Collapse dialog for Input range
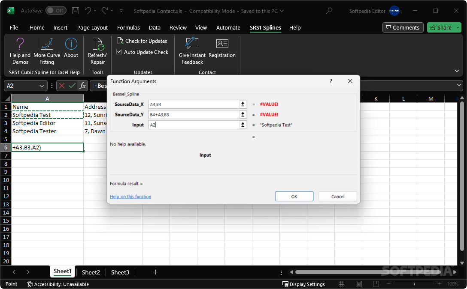The width and height of the screenshot is (467, 289). (x=243, y=125)
